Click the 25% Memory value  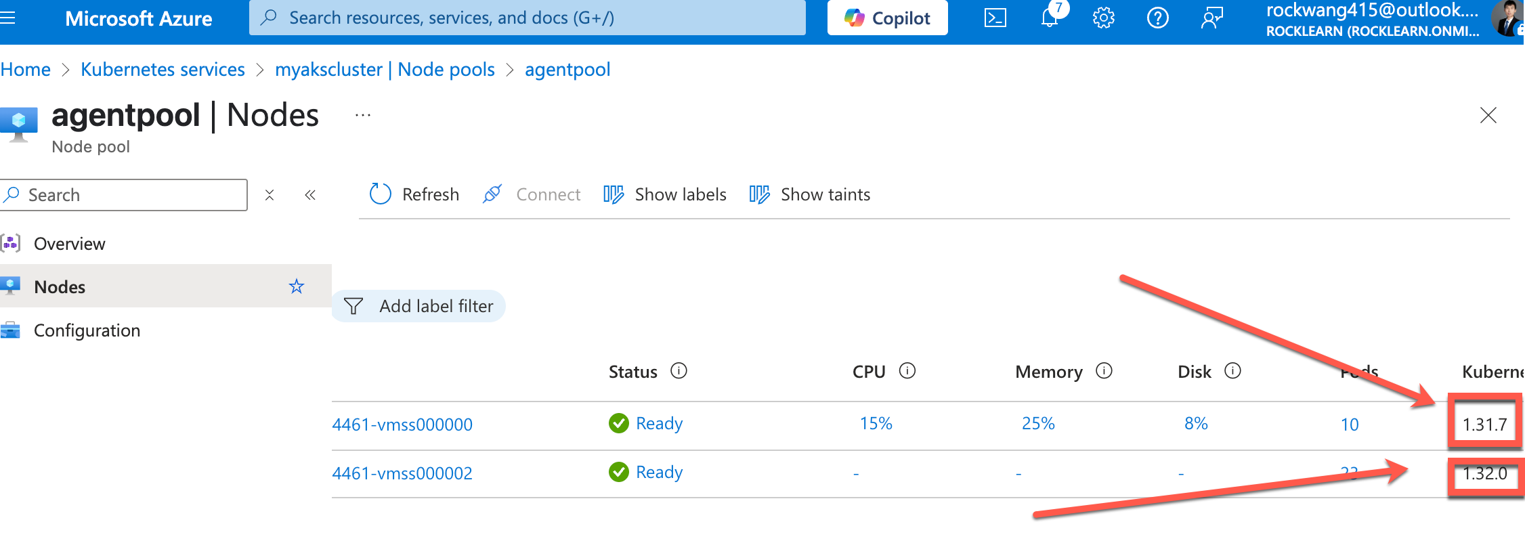(x=1038, y=424)
